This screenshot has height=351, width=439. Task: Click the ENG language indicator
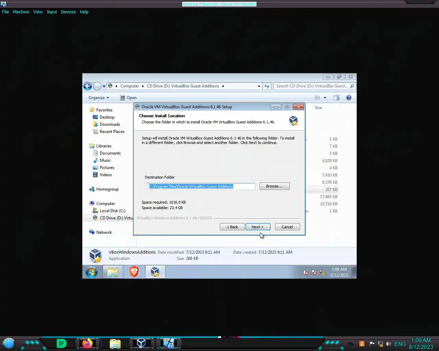[x=400, y=344]
